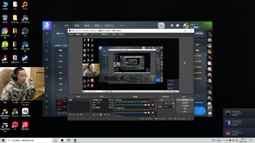Toggle lock on 文本 (GDI+) source
Image resolution: width=255 pixels, height=143 pixels.
click(x=112, y=102)
